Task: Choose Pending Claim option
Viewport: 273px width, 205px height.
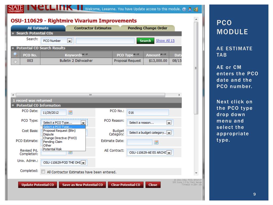Action: click(x=64, y=142)
